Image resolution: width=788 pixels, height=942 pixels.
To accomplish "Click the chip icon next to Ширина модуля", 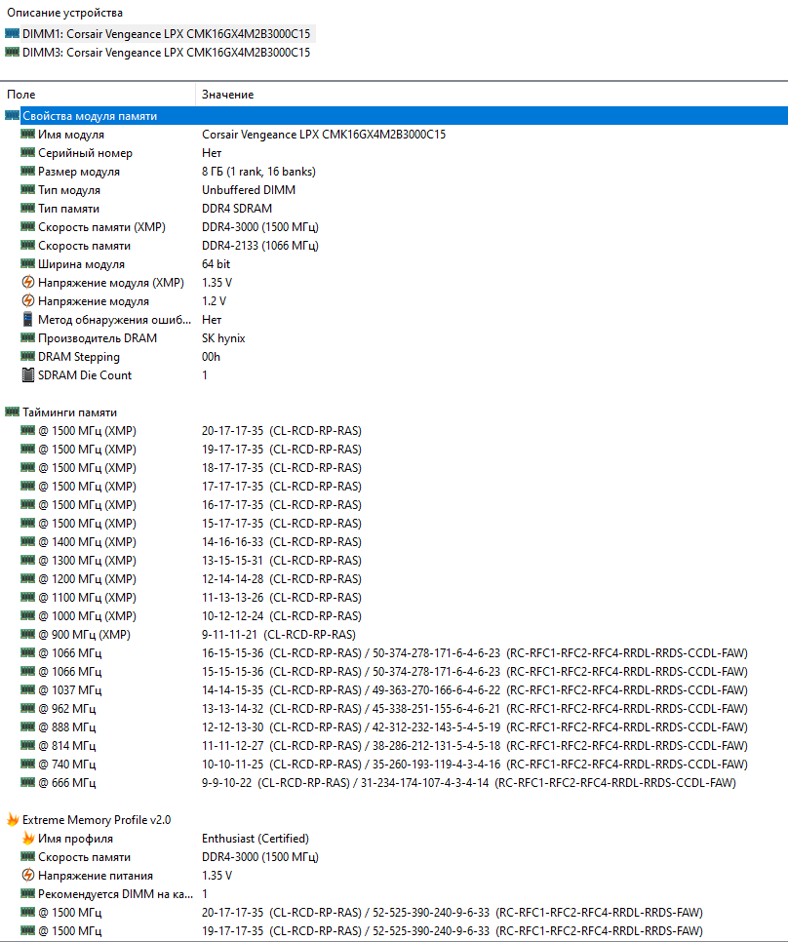I will [x=27, y=263].
